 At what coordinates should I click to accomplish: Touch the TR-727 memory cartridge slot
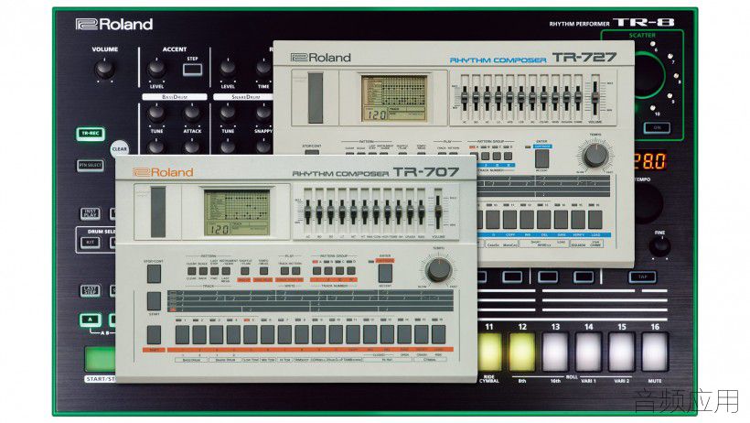316,98
